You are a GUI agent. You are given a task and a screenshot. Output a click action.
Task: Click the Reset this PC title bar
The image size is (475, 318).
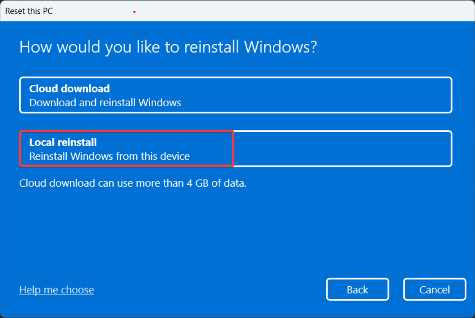pos(28,11)
